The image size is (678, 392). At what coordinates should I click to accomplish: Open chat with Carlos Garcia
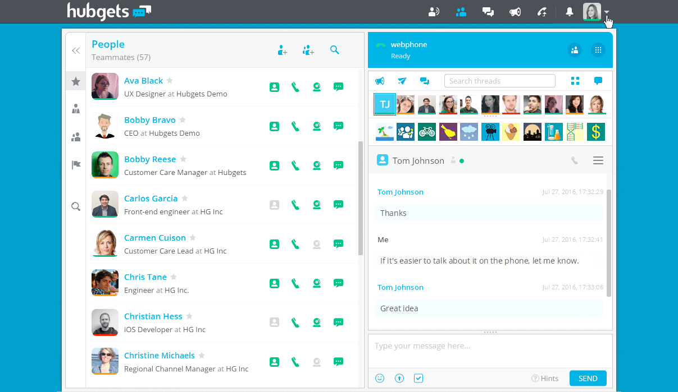[338, 205]
